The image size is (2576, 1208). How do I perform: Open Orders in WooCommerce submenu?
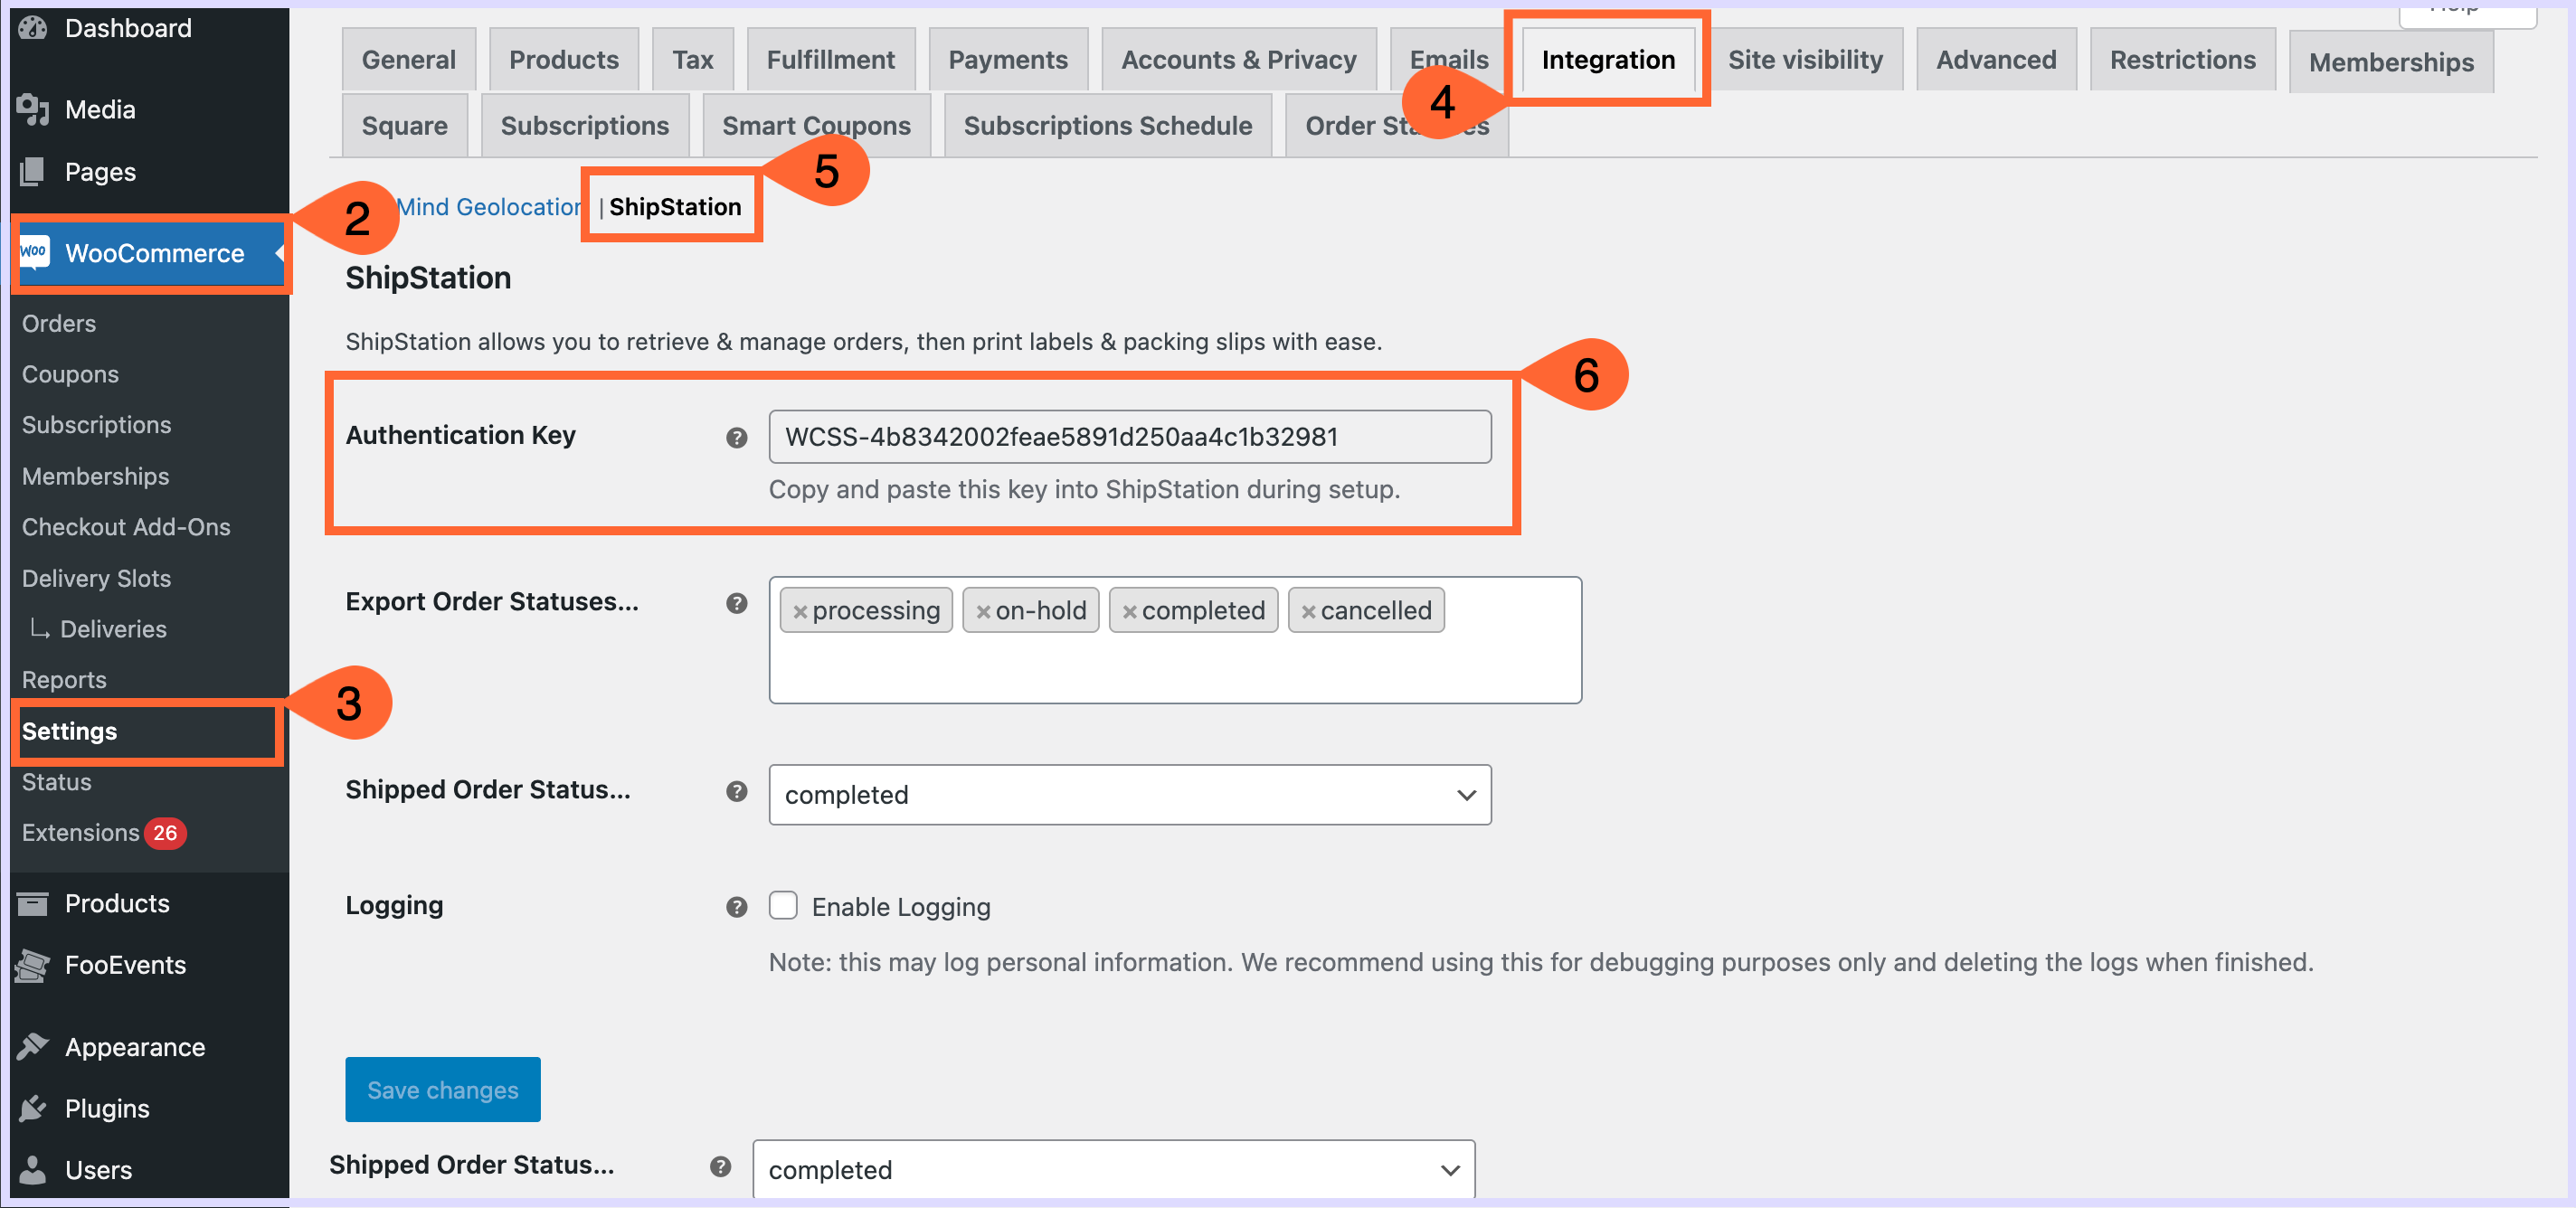tap(59, 323)
